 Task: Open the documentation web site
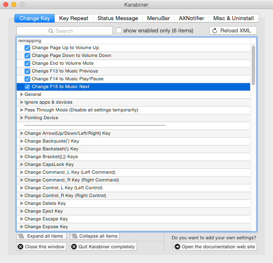[x=215, y=247]
